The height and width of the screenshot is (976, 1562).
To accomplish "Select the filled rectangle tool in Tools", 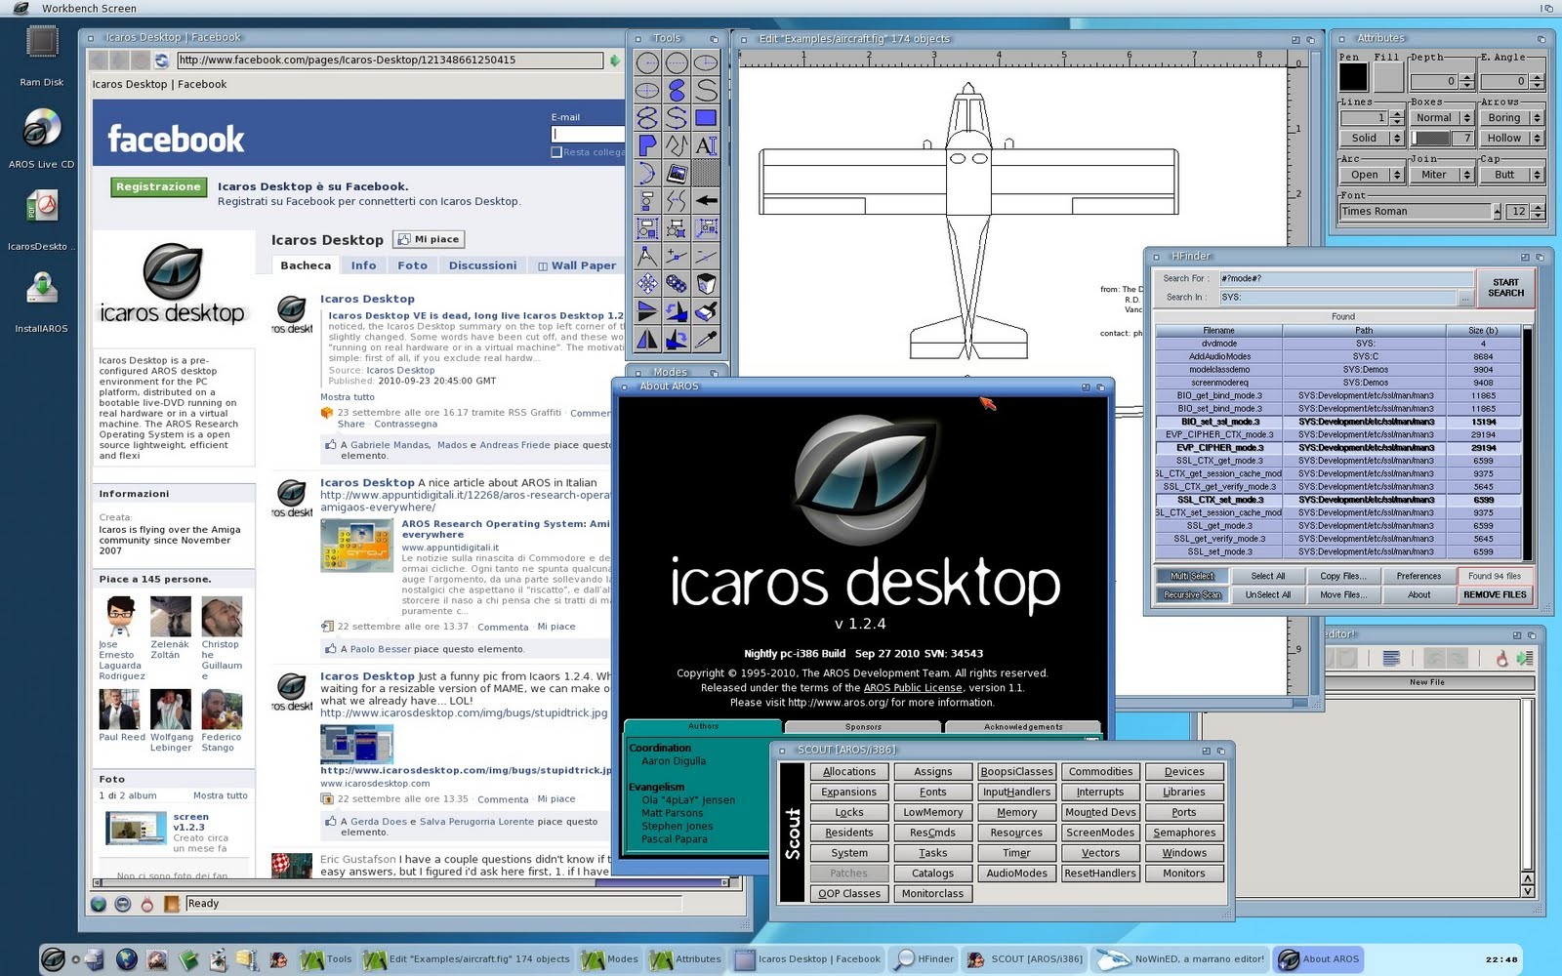I will [706, 118].
